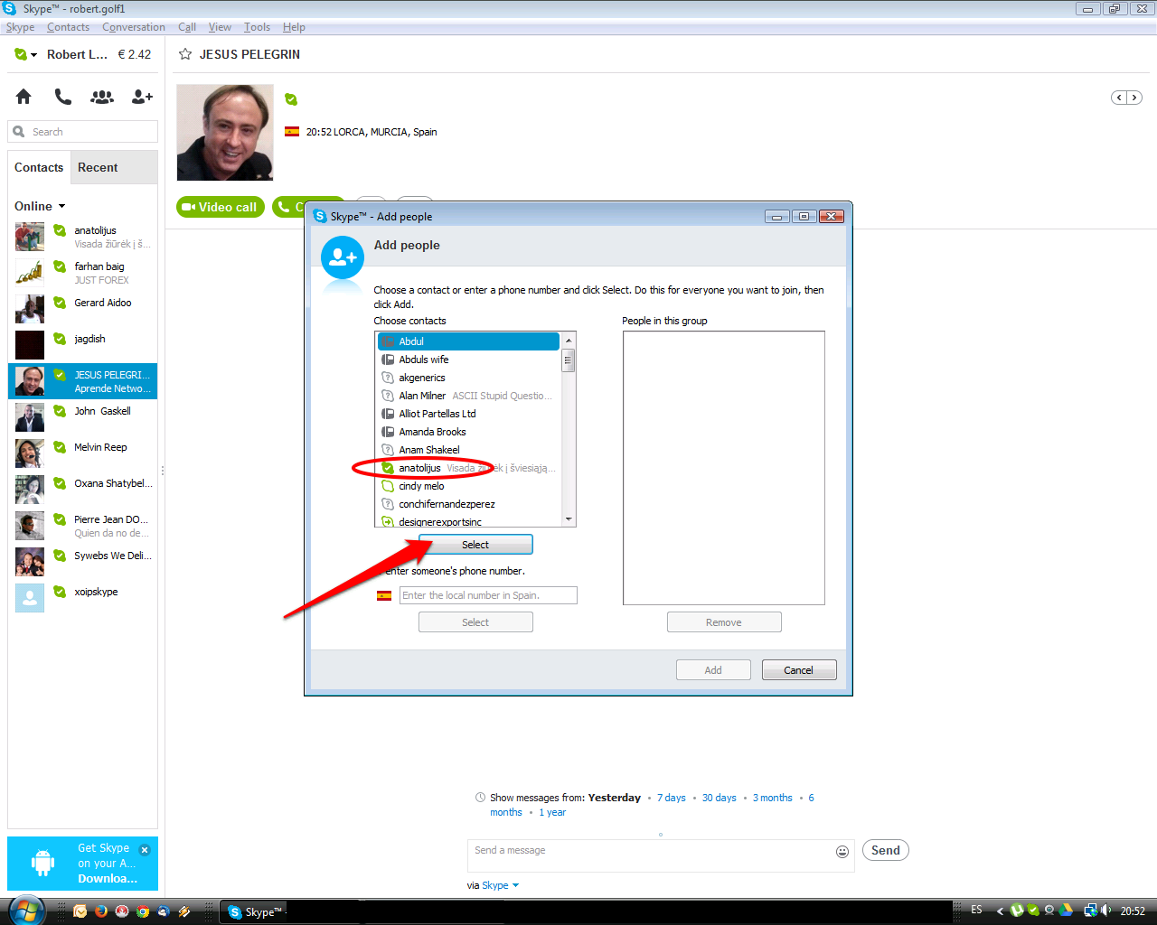Open the Conversation menu
Viewport: 1157px width, 925px height.
(x=134, y=27)
